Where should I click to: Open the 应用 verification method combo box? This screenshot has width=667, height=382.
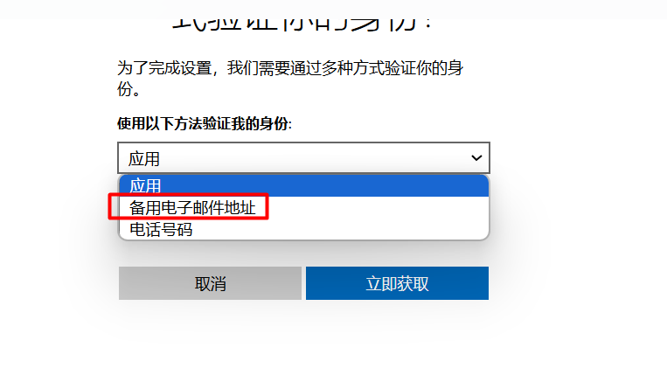pyautogui.click(x=303, y=158)
